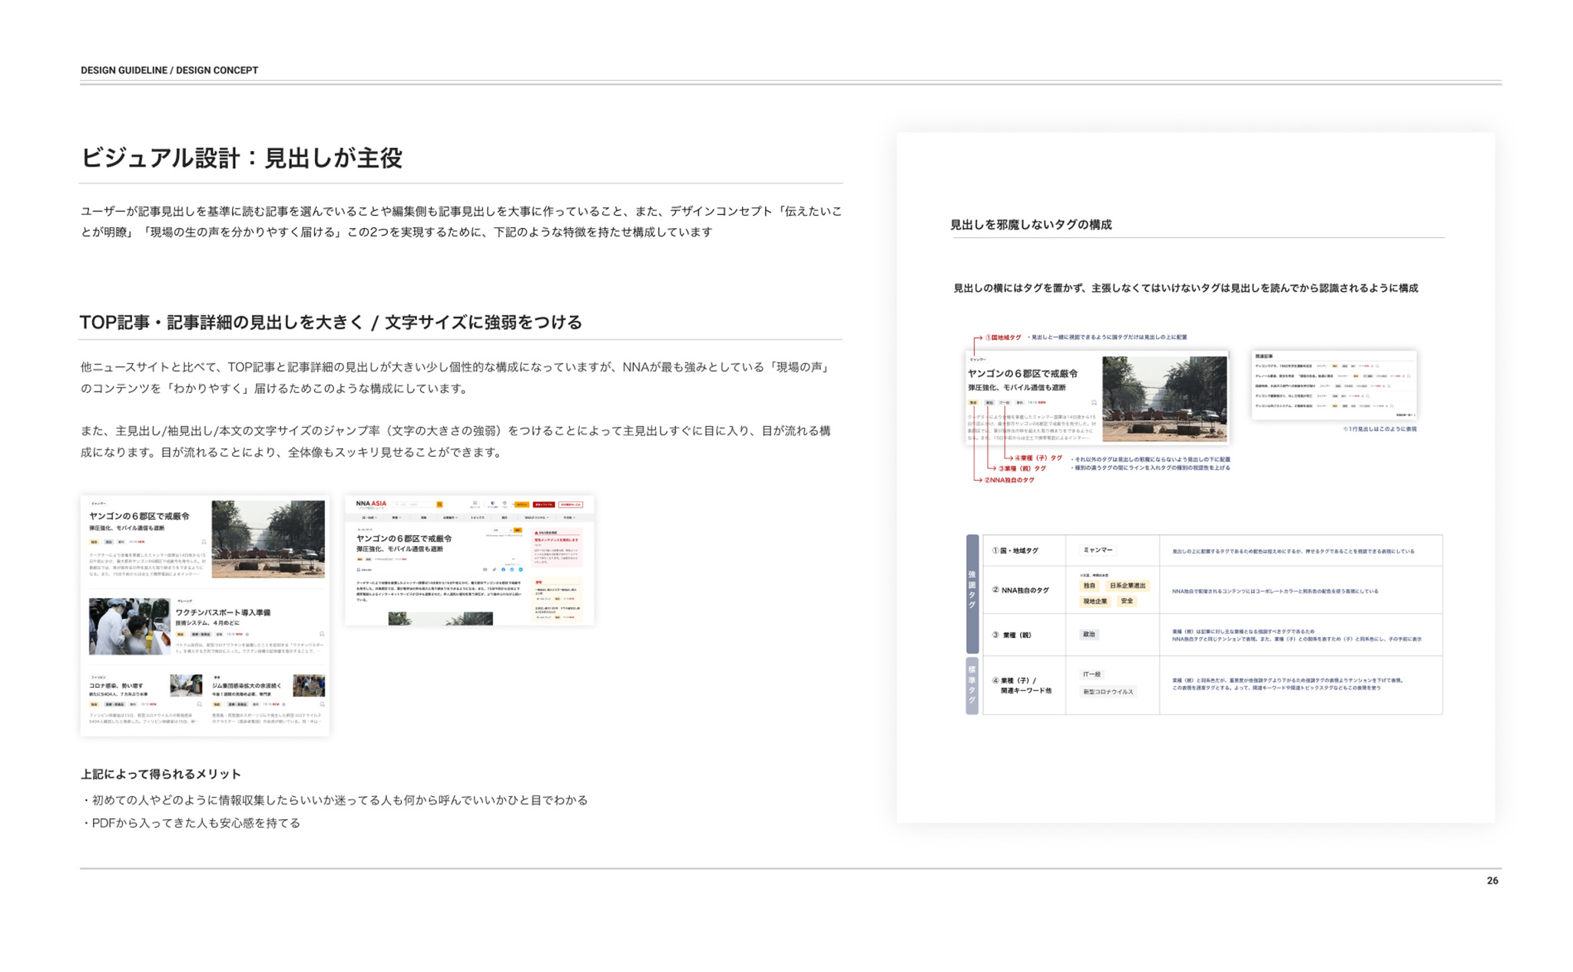Select the 日系企業進出 tag chip
This screenshot has height=972, width=1573.
[x=1127, y=586]
